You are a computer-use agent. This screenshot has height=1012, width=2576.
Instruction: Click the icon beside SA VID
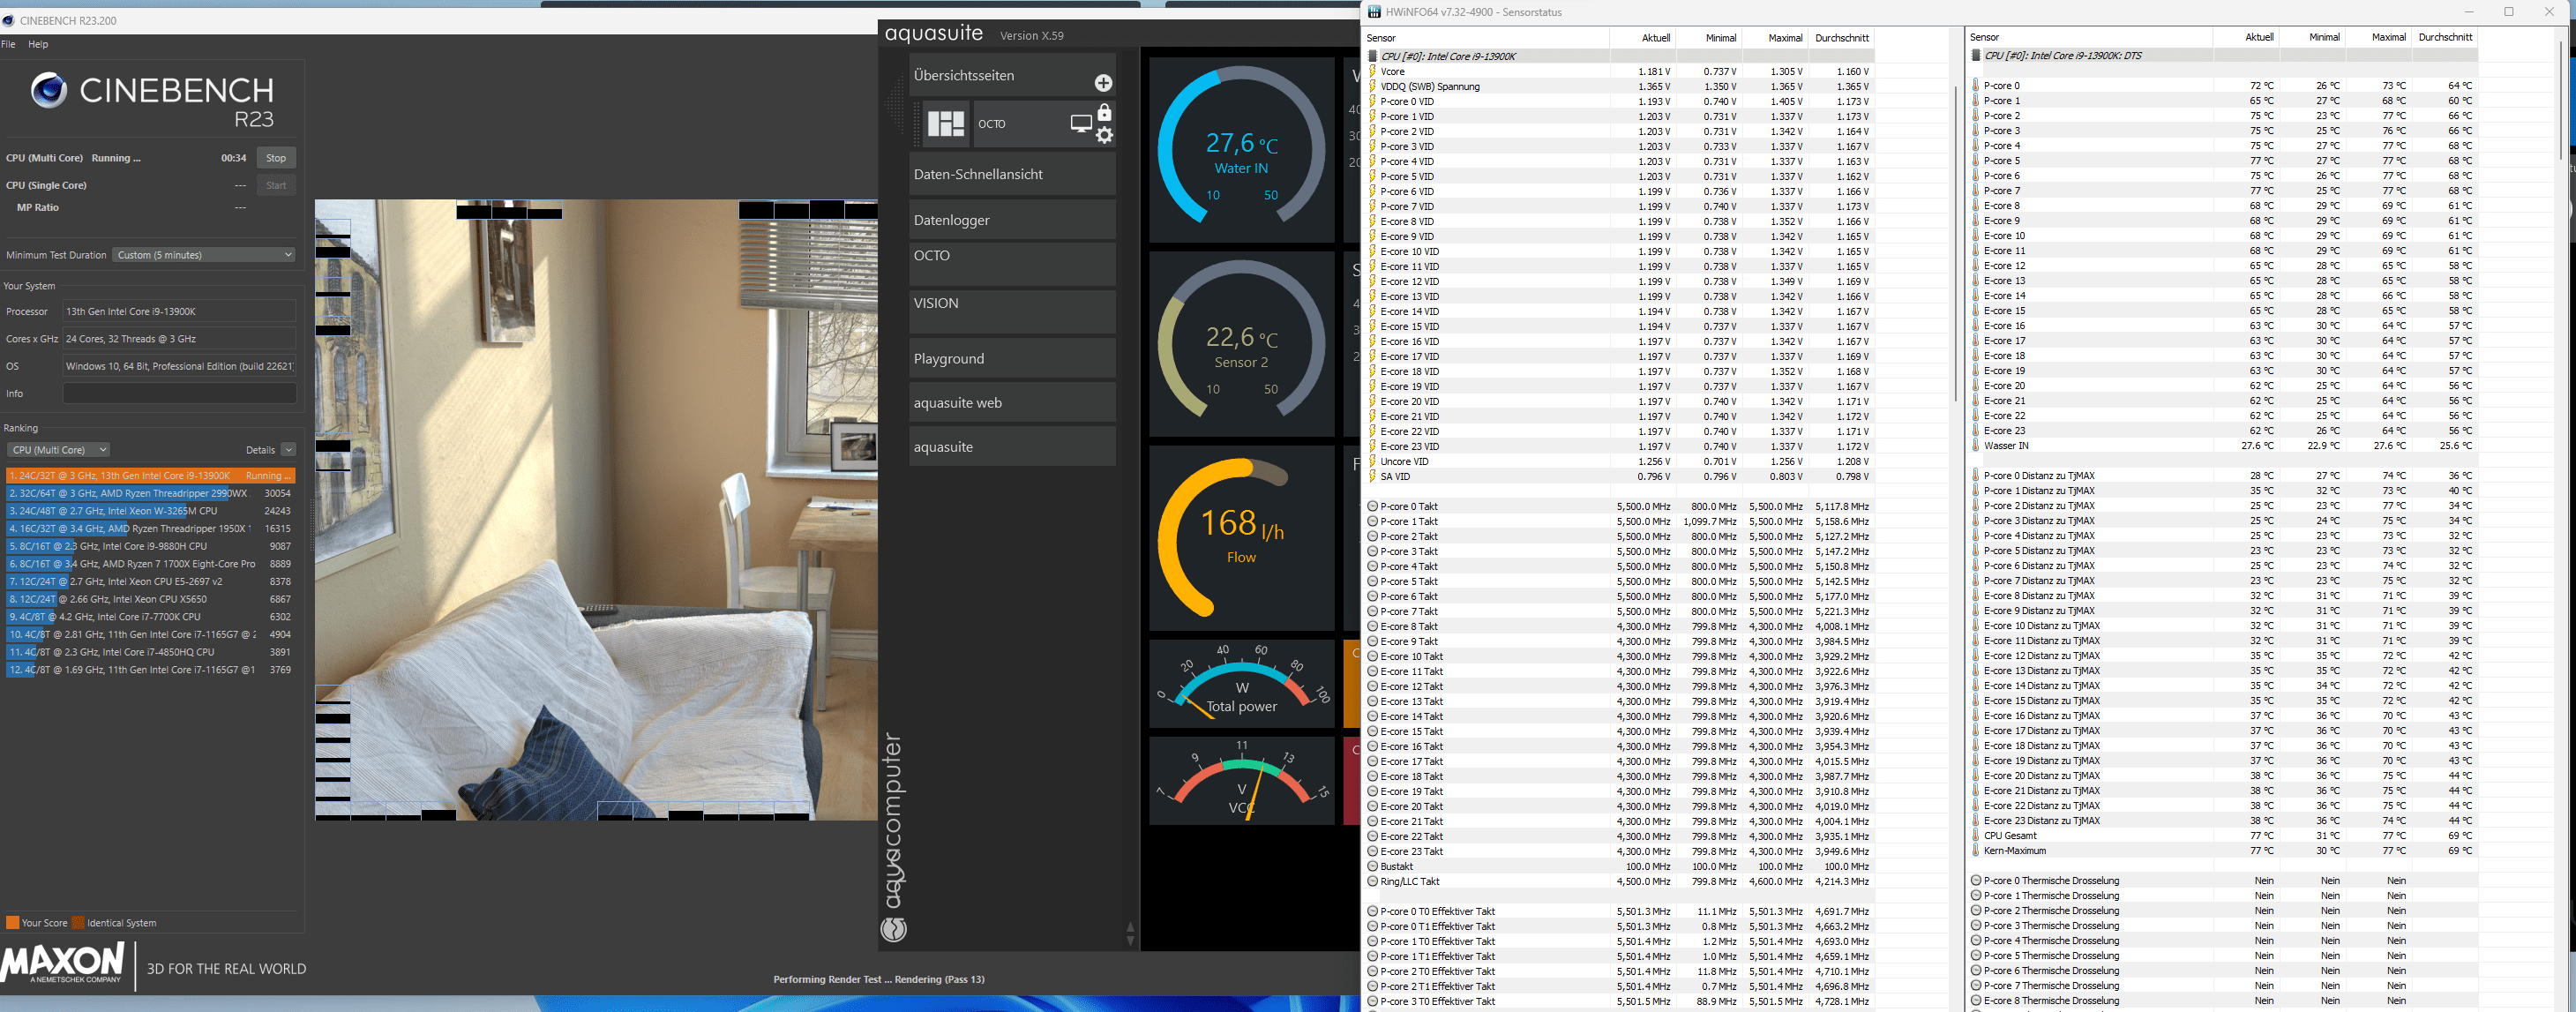(1373, 476)
